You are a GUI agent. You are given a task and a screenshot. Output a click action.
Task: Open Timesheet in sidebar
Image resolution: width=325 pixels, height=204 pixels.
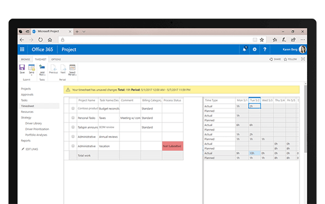pos(27,106)
